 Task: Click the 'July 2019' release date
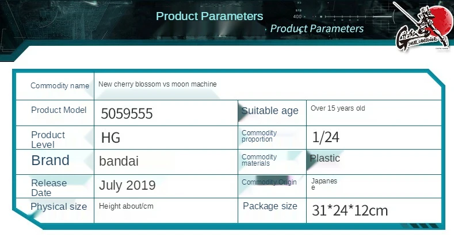point(127,185)
